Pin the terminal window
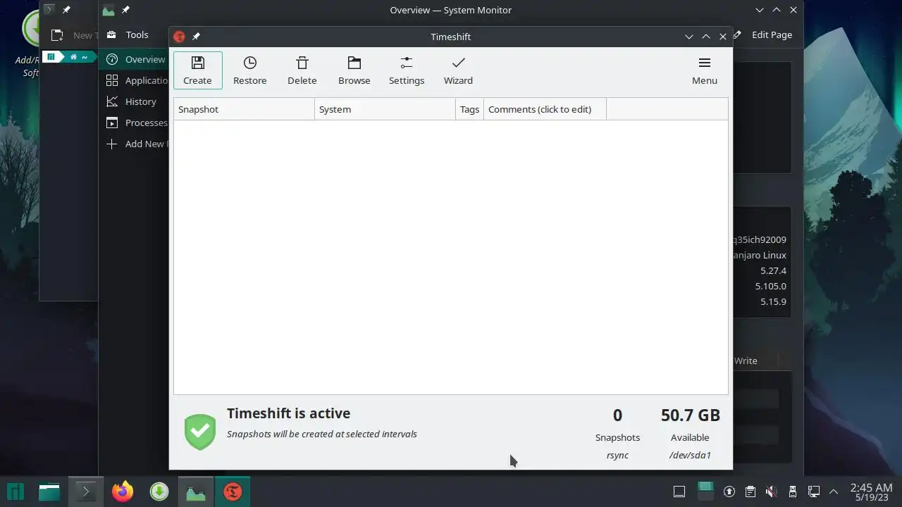902x507 pixels. 66,10
